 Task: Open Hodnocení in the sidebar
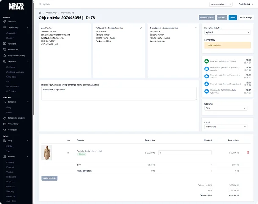(x=13, y=129)
